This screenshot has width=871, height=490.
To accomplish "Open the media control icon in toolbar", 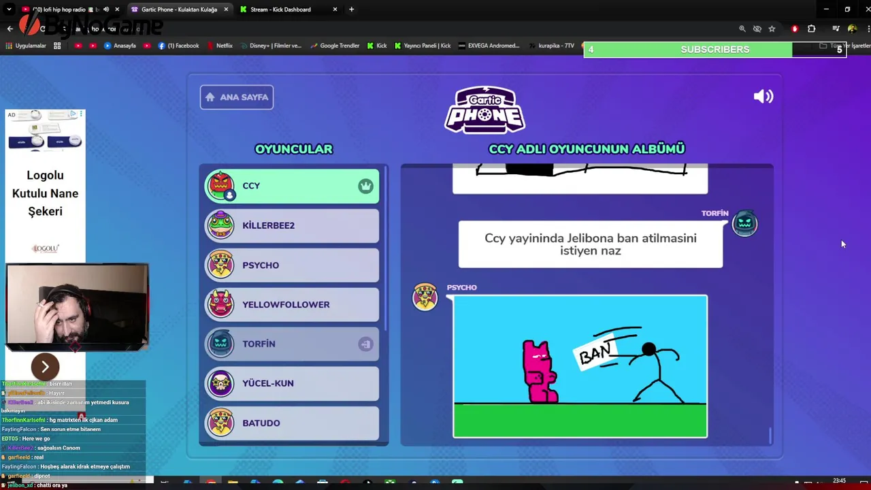I will [836, 29].
